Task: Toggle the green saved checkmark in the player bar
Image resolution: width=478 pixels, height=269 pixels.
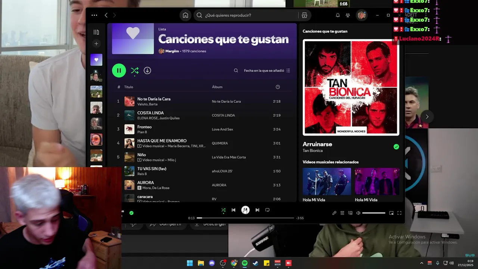Action: click(131, 213)
